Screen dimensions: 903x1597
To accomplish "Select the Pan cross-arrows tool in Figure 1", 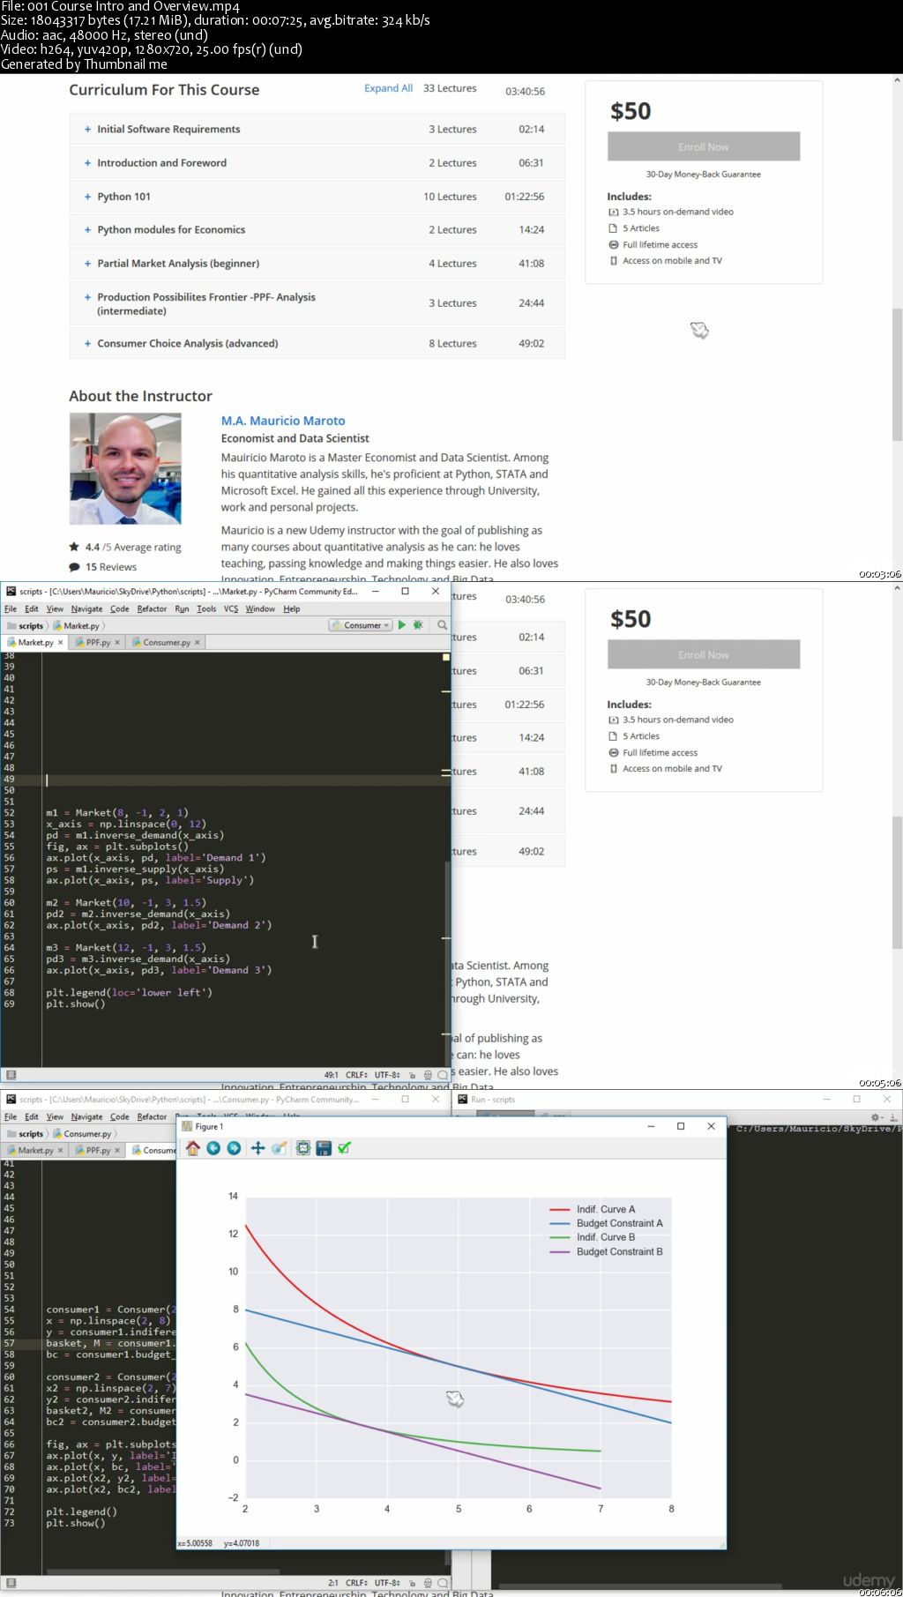I will pos(257,1147).
